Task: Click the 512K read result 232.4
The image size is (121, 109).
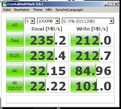Action: click(47, 55)
